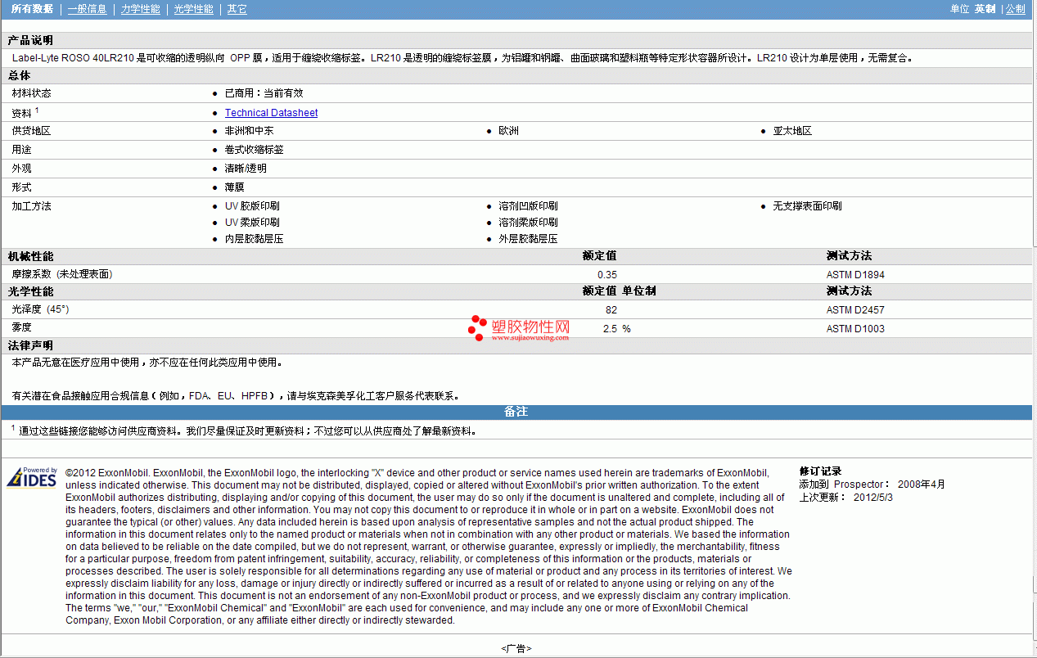Viewport: 1037px width, 658px height.
Task: Open the Technical Datasheet link
Action: 271,113
